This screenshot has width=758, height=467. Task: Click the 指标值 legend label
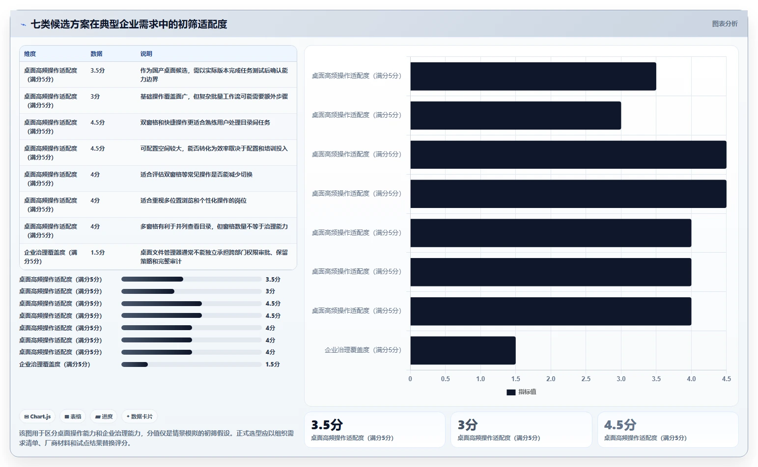click(527, 392)
